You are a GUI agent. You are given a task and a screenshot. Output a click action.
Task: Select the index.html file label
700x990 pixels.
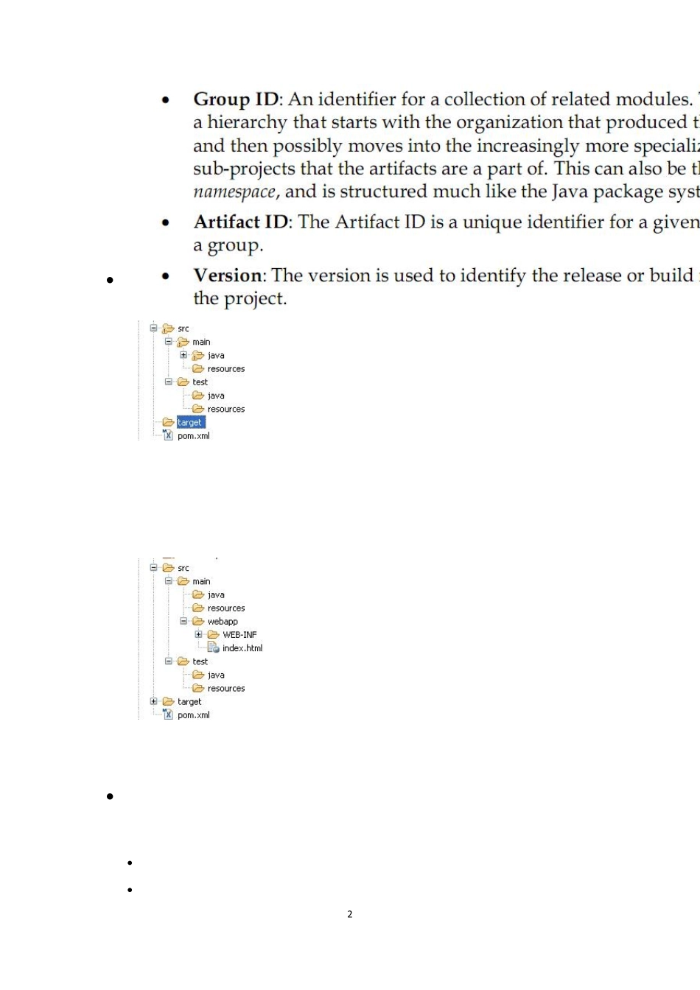[x=242, y=648]
